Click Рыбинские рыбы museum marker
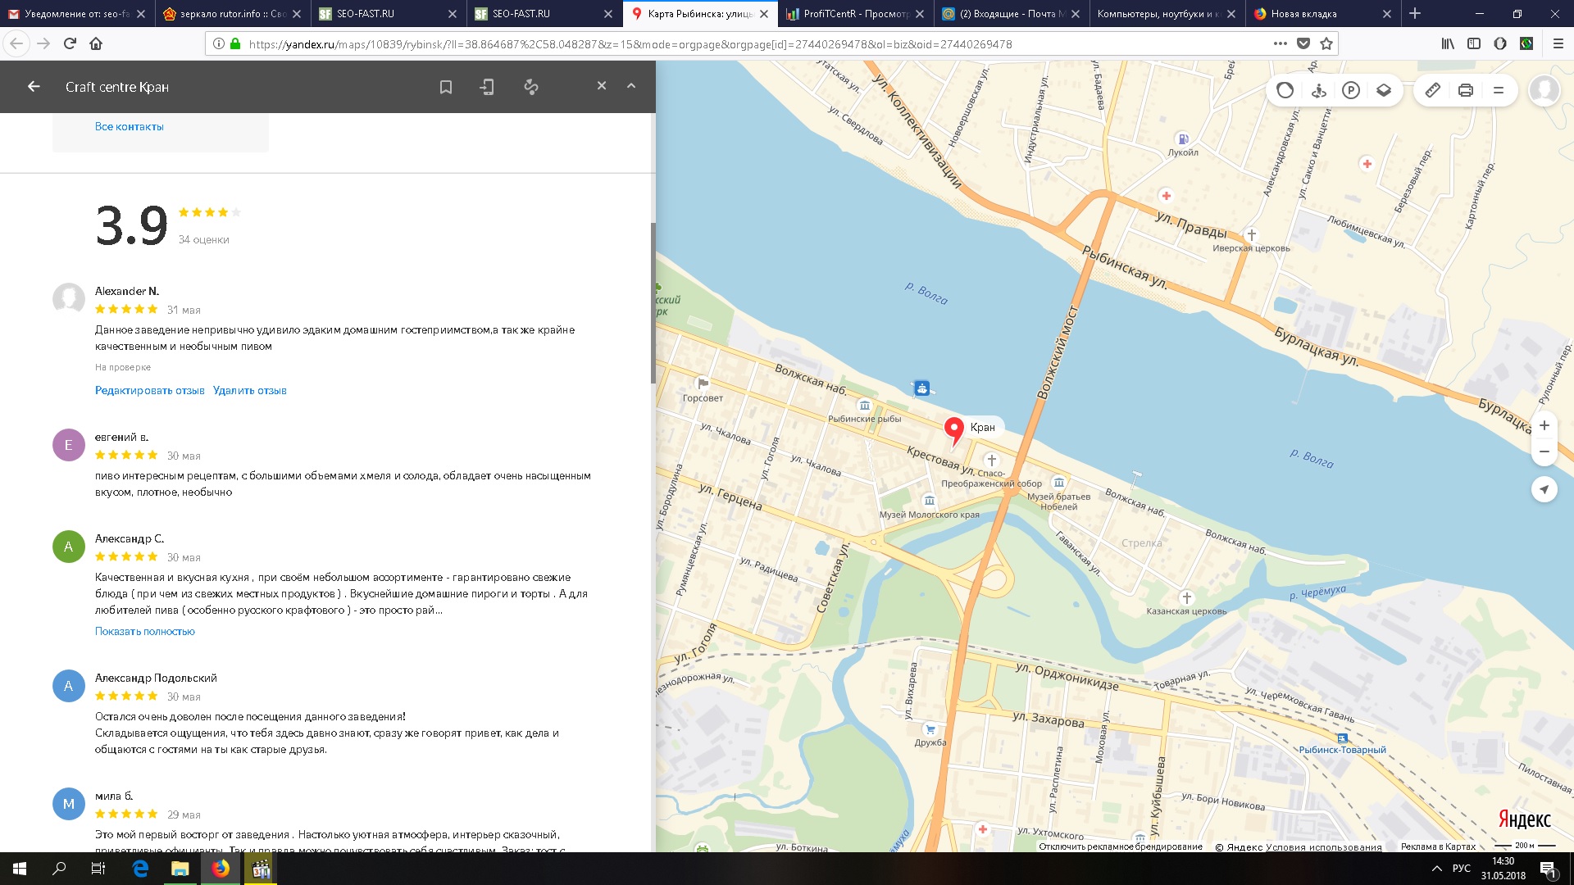The width and height of the screenshot is (1574, 885). coord(864,406)
